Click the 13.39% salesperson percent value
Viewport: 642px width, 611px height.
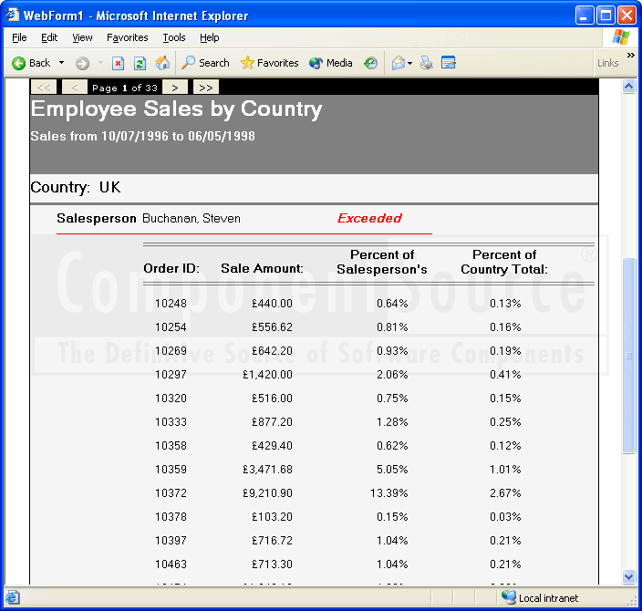tap(389, 493)
